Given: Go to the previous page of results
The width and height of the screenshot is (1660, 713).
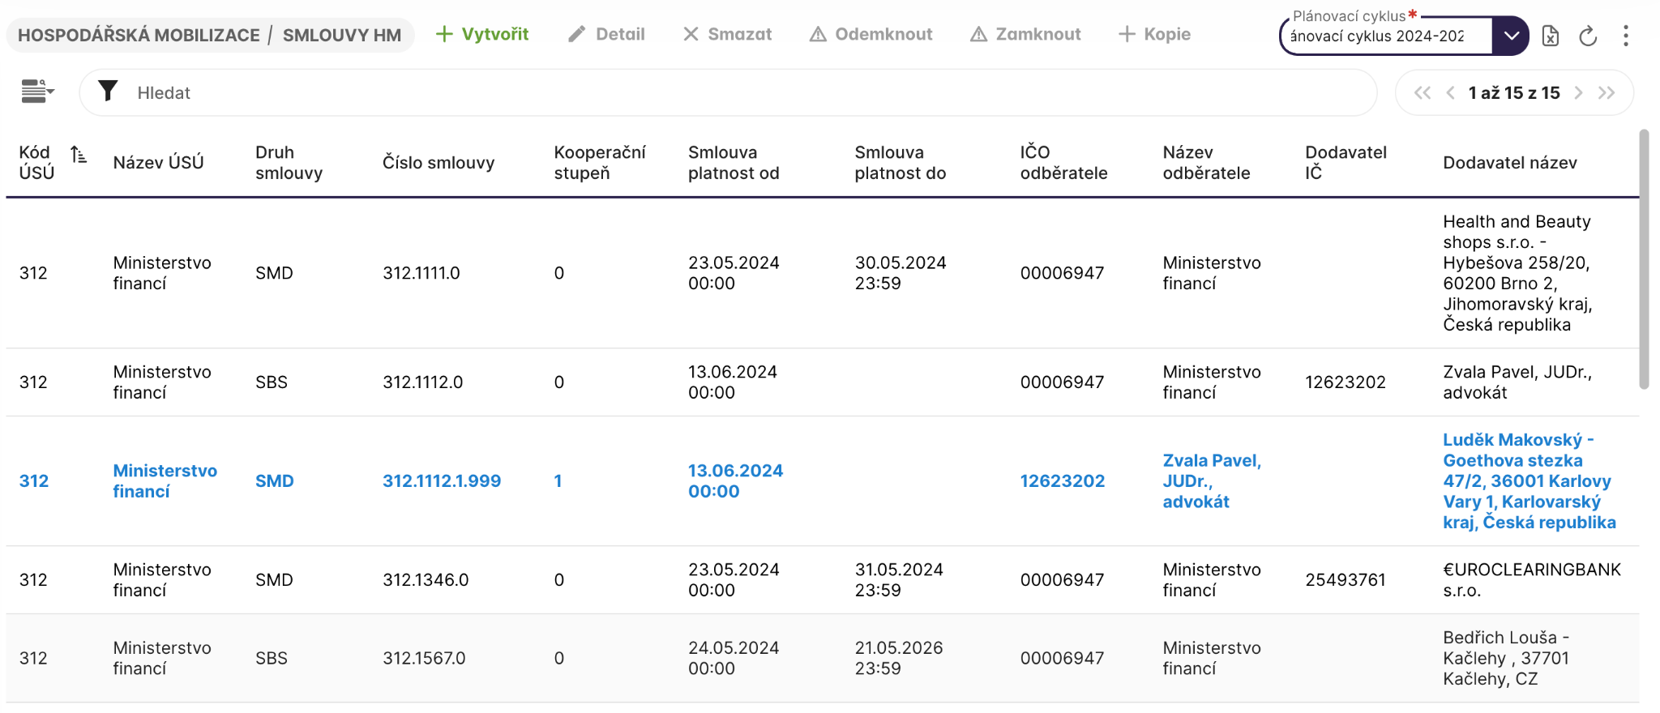Looking at the screenshot, I should pos(1450,93).
